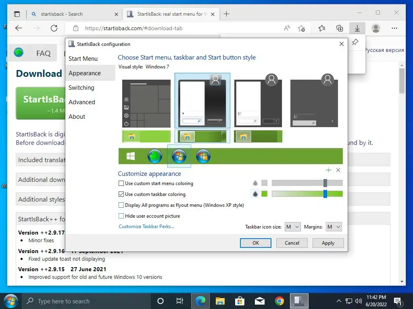Click the green StartIsBack download button
413x309 pixels.
coord(41,103)
